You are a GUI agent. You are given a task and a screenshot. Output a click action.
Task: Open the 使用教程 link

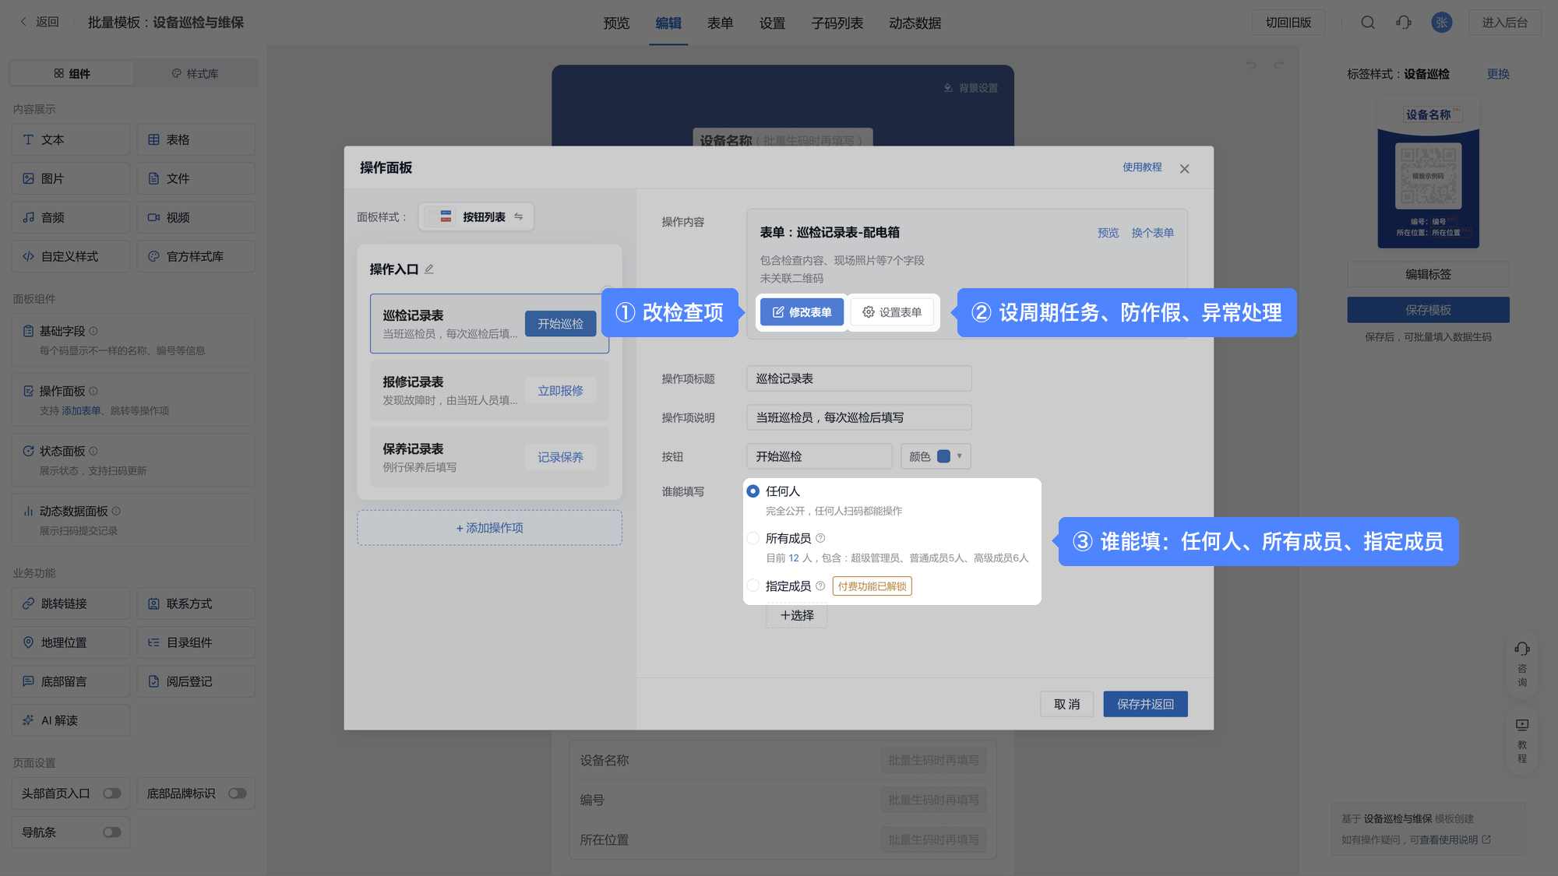tap(1142, 167)
